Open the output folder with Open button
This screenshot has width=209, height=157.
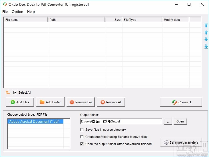coord(180,121)
